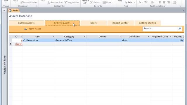This screenshot has width=187, height=105.
Task: Open the ID column dropdown
Action: coord(21,37)
